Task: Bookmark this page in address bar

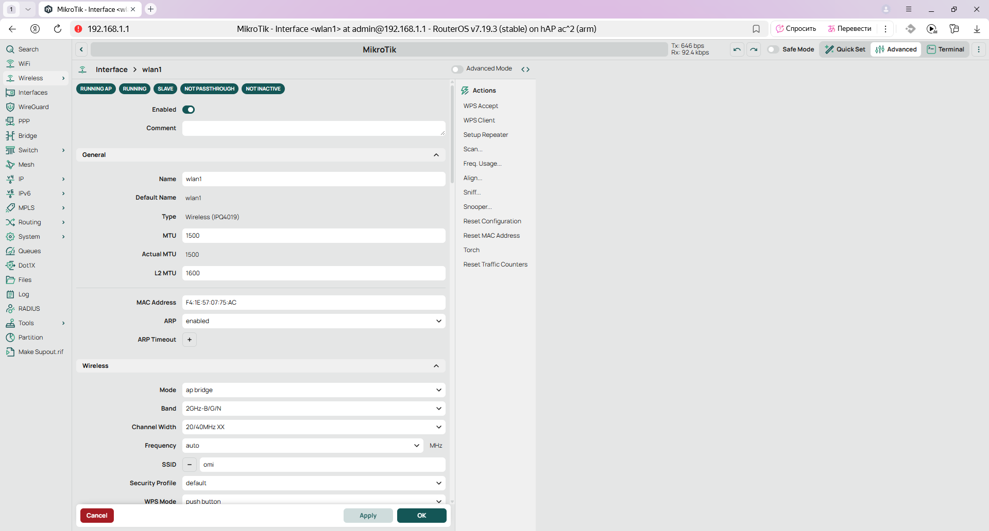Action: pos(756,29)
